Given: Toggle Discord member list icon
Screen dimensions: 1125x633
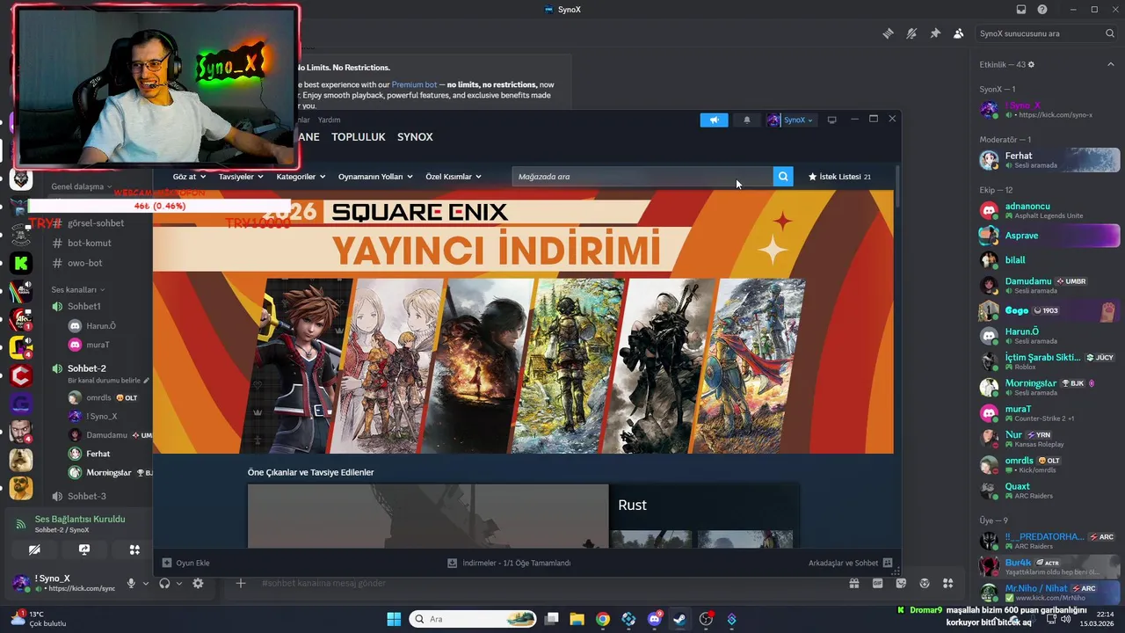Looking at the screenshot, I should point(959,33).
